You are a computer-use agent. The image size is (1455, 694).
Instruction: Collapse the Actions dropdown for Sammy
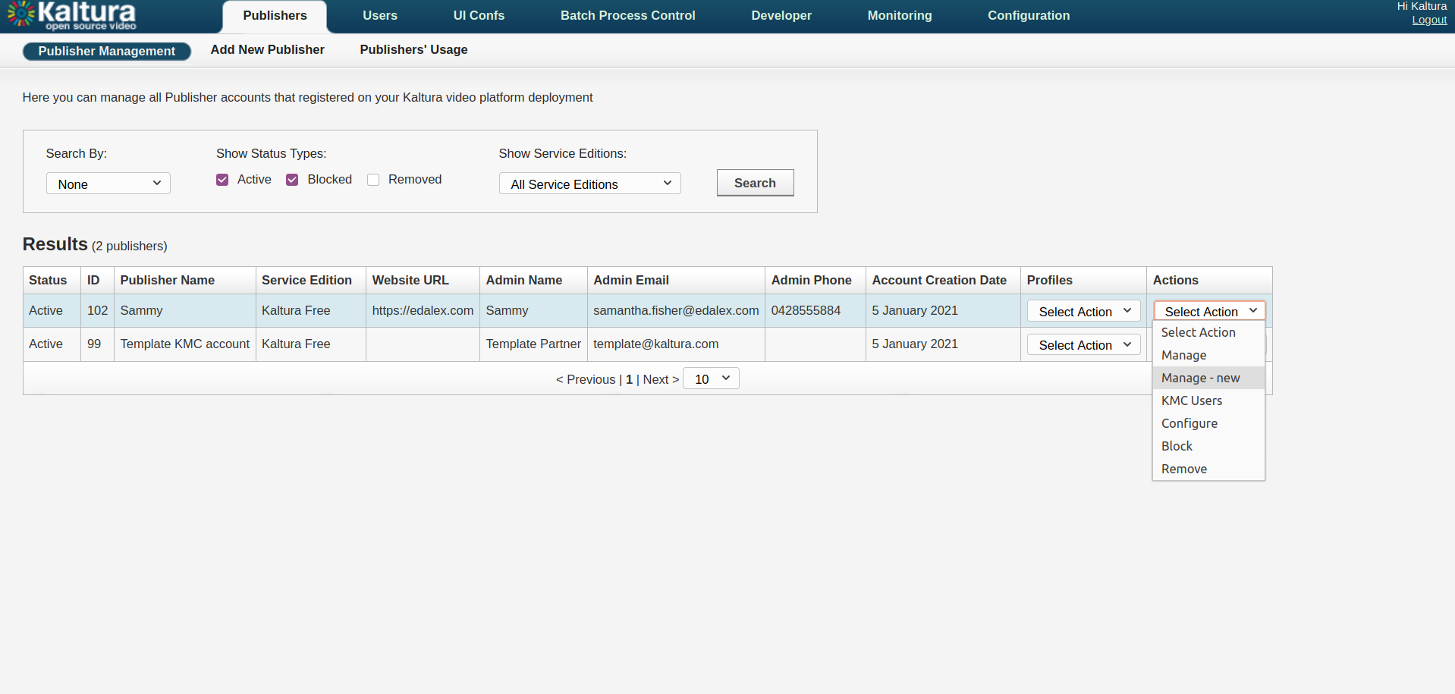(x=1210, y=311)
